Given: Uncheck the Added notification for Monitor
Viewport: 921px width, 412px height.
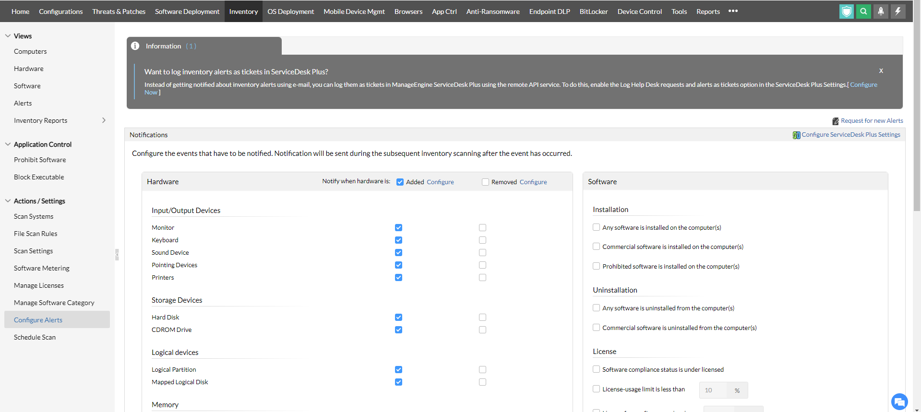Looking at the screenshot, I should pyautogui.click(x=398, y=228).
